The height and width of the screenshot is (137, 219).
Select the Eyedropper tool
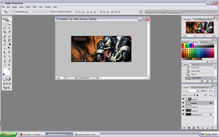pos(9,61)
